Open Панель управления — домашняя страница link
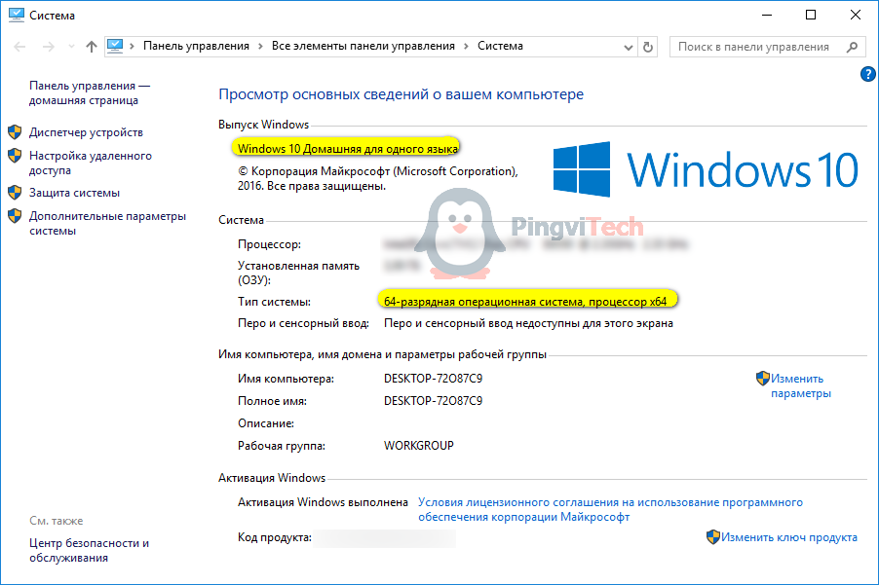This screenshot has height=585, width=879. pos(90,92)
